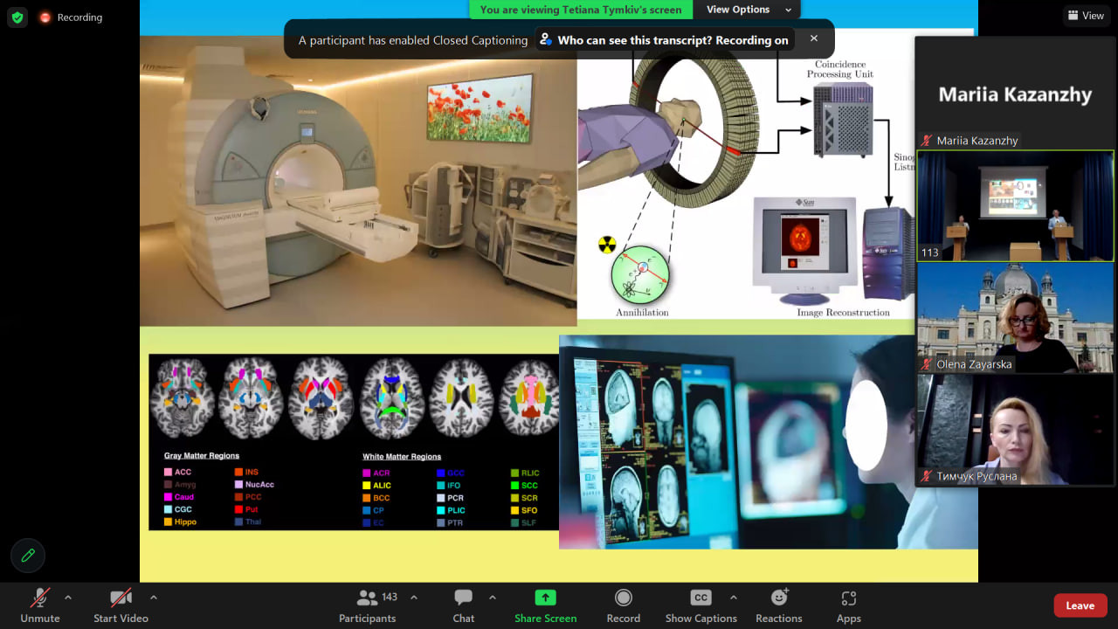
Task: Dismiss the Closed Captioning notification
Action: [814, 38]
